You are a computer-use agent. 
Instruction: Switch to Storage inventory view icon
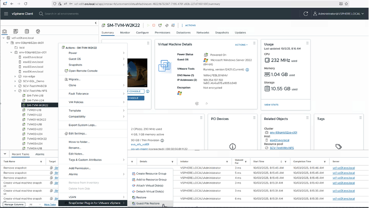coord(27,31)
